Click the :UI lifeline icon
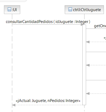The image size is (106, 112). pos(9,10)
